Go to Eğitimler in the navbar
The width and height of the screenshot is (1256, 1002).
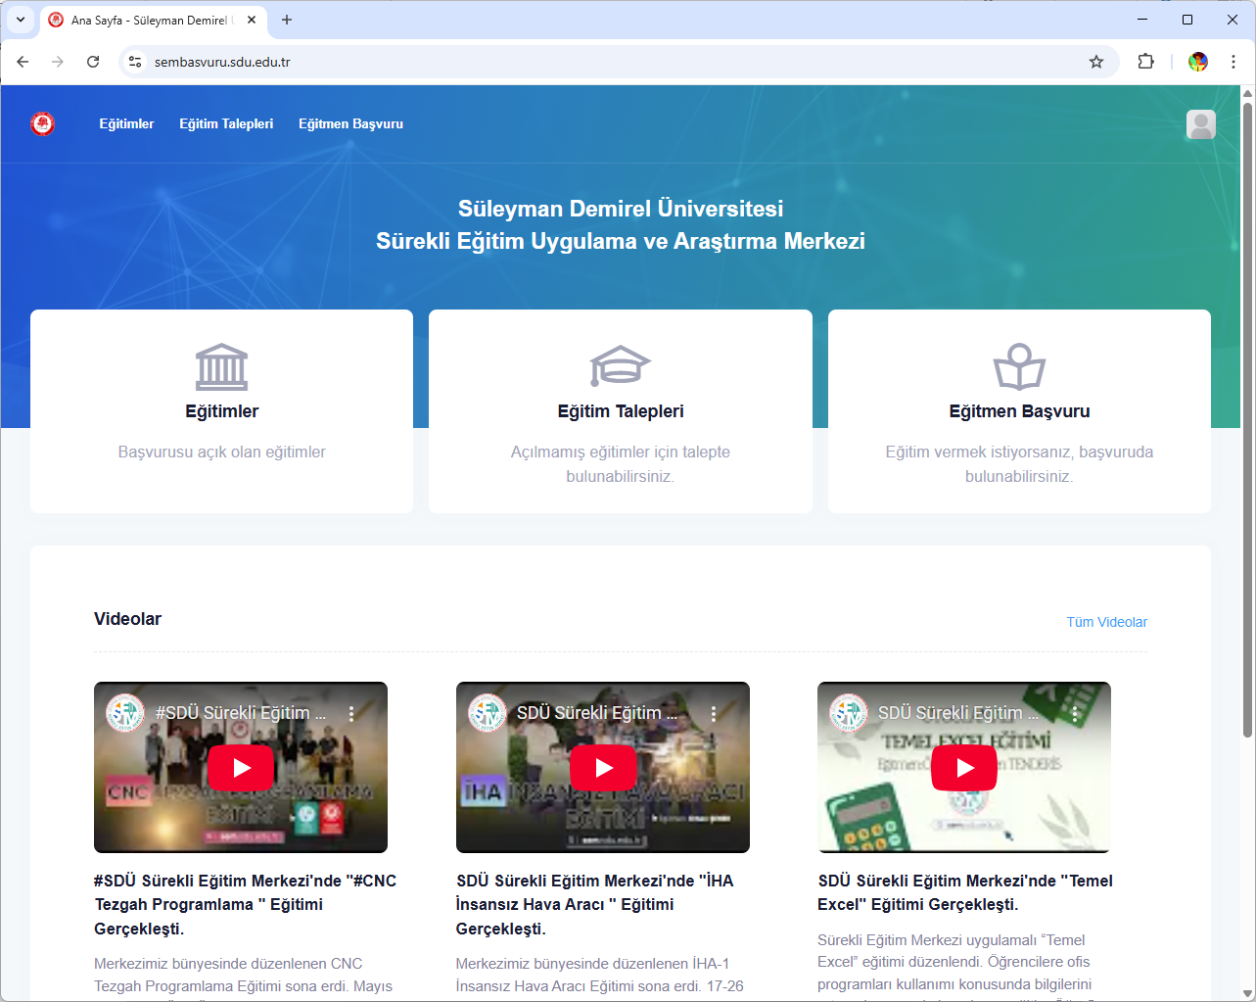[126, 124]
